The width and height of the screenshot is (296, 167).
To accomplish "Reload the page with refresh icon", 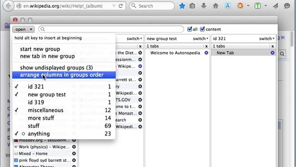I will [x=121, y=6].
